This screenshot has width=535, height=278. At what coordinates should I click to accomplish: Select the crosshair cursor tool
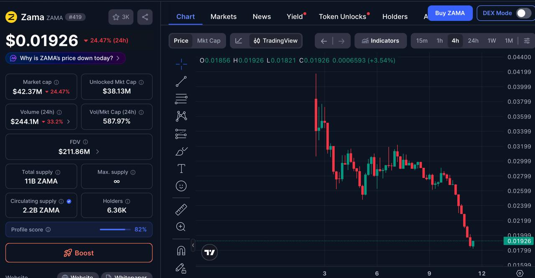(181, 63)
